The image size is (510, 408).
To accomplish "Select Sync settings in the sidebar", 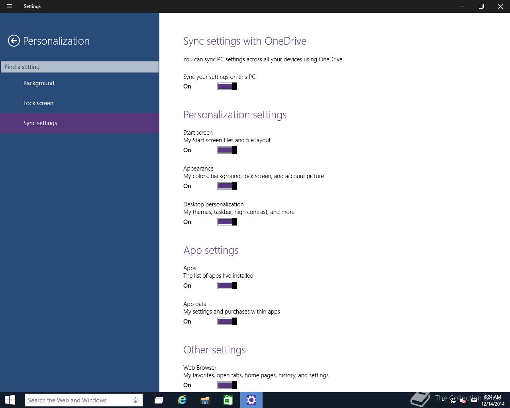I will [x=40, y=123].
